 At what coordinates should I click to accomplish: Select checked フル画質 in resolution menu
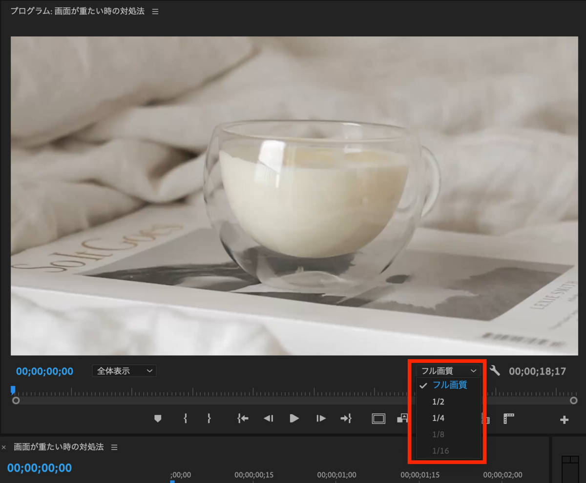(x=449, y=385)
